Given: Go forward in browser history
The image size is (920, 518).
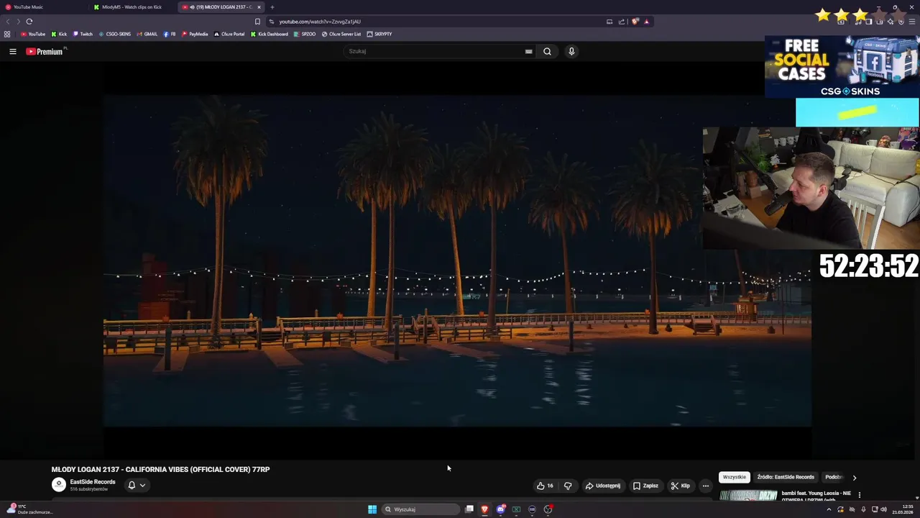Looking at the screenshot, I should click(17, 22).
